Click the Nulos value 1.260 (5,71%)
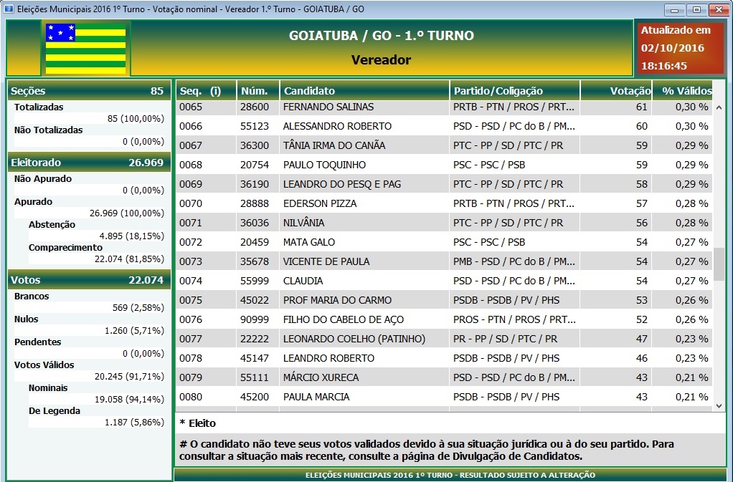 point(135,331)
